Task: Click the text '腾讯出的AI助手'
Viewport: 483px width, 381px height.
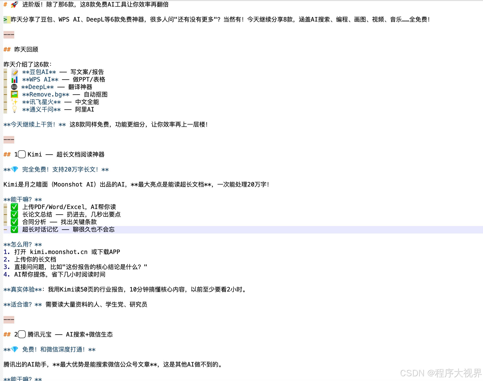Action: 25,364
